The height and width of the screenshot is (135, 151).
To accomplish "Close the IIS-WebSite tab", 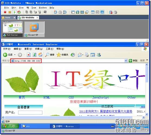I will click(x=37, y=18).
